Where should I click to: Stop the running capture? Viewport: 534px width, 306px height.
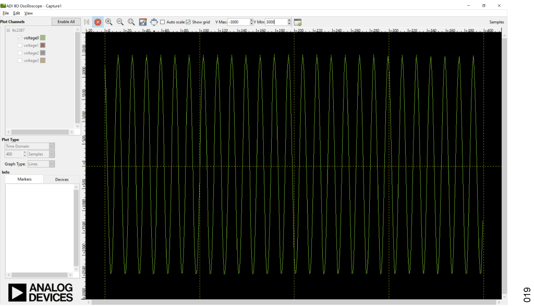(98, 22)
